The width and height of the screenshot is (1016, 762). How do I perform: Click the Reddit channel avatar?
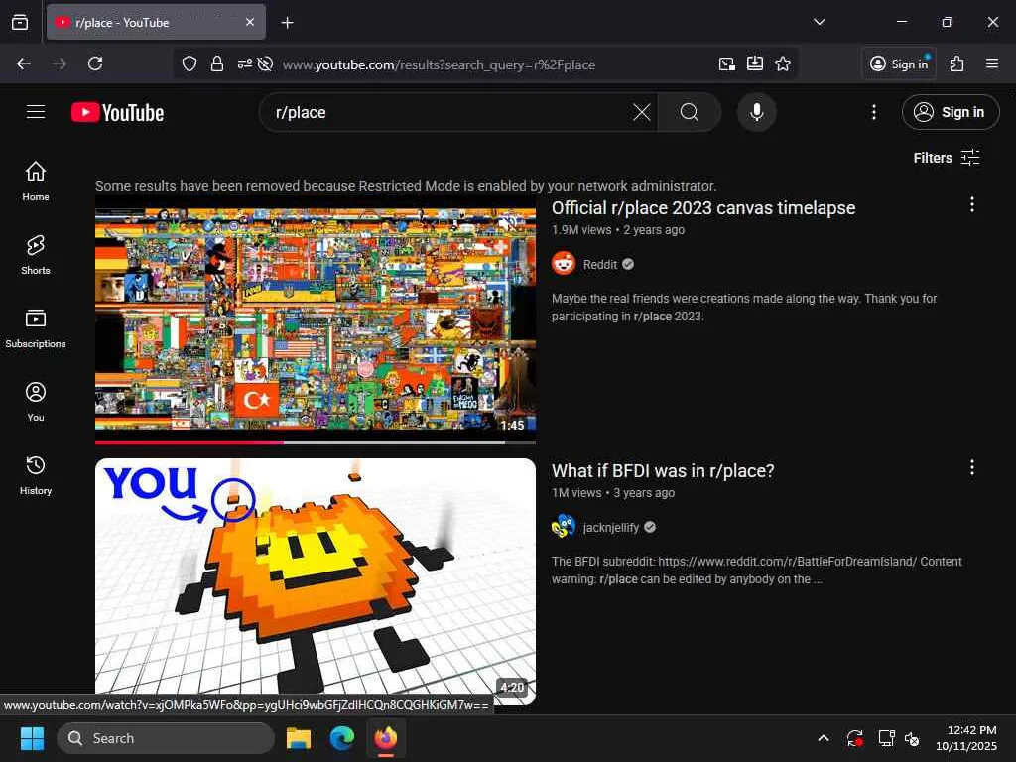coord(564,264)
